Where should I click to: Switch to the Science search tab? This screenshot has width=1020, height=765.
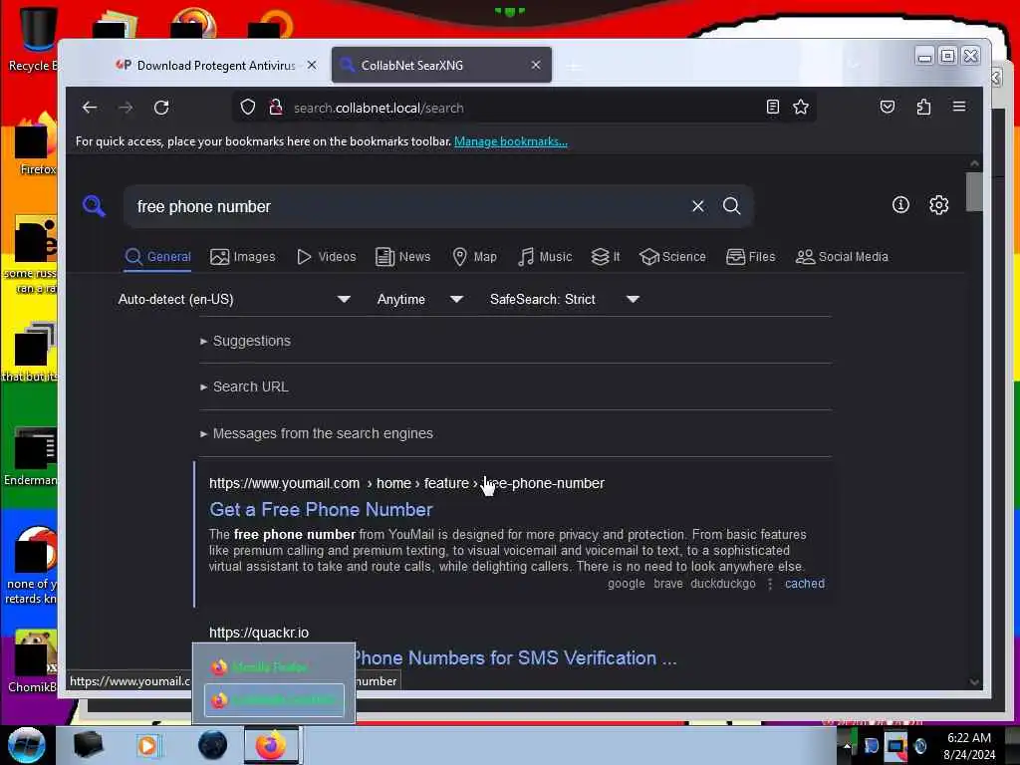click(672, 257)
